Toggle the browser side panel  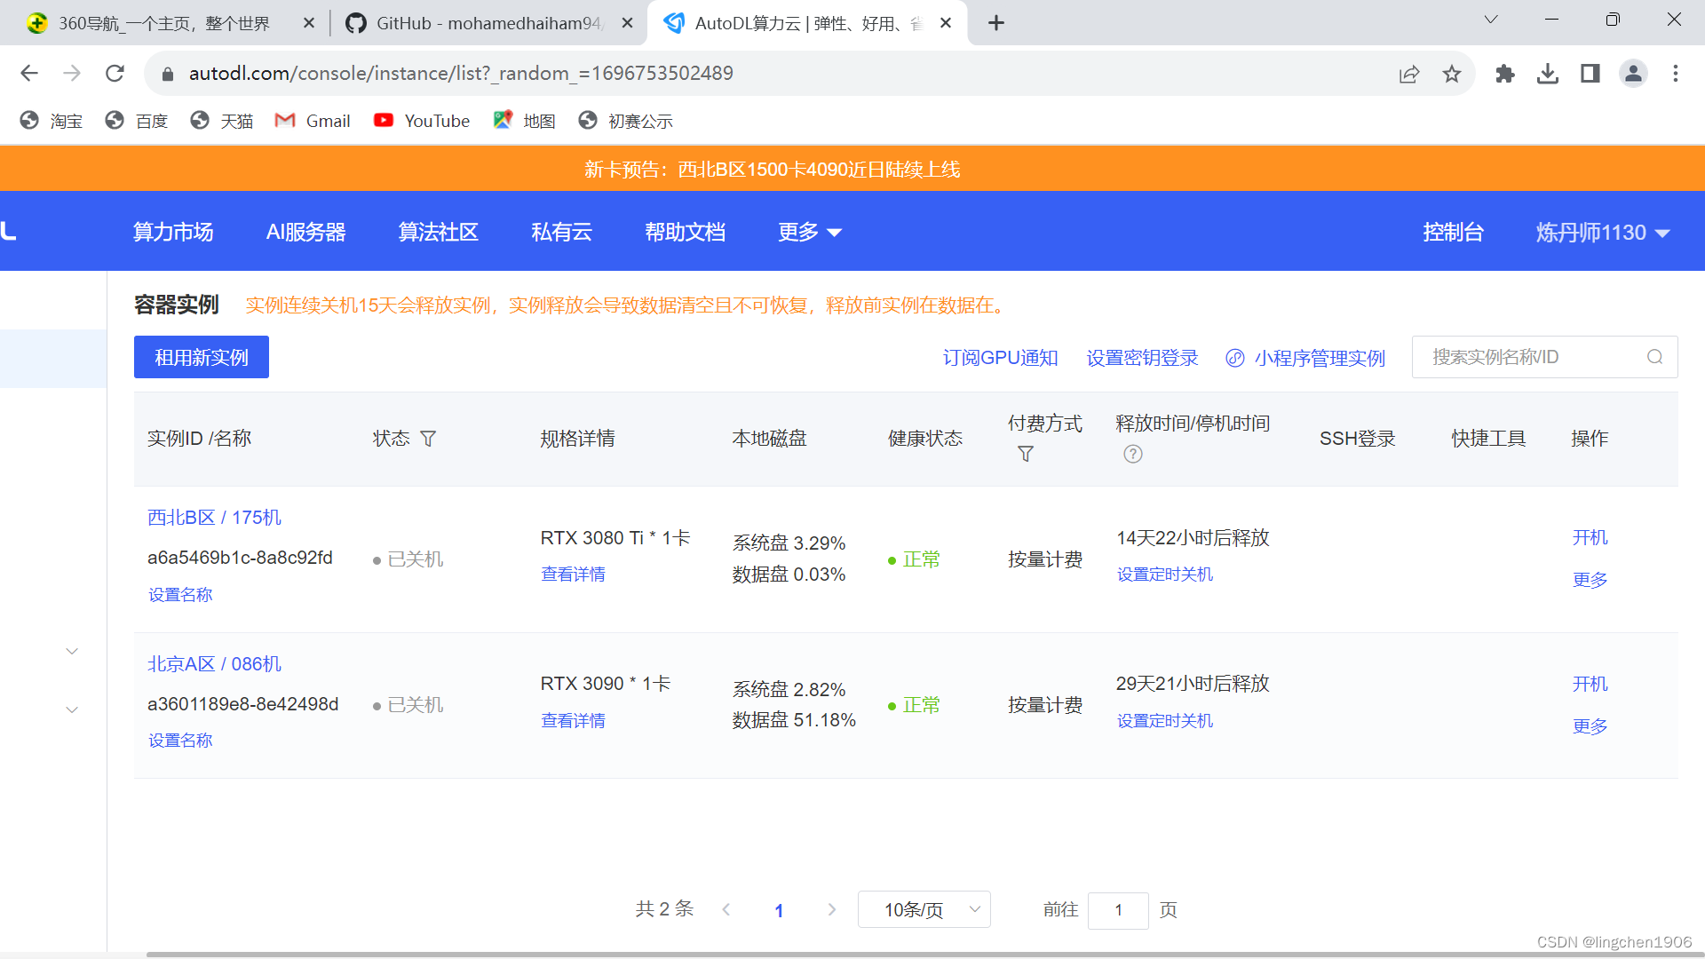1590,74
